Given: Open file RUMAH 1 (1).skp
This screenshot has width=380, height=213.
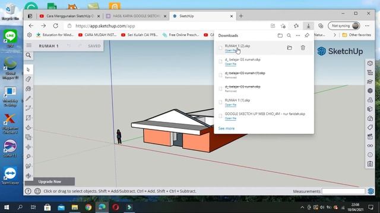Looking at the screenshot, I should click(x=230, y=105).
